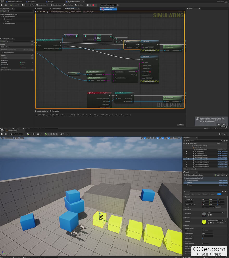Click browse icon under Static Mesh dropdown
This screenshot has height=258, width=229.
point(211,215)
